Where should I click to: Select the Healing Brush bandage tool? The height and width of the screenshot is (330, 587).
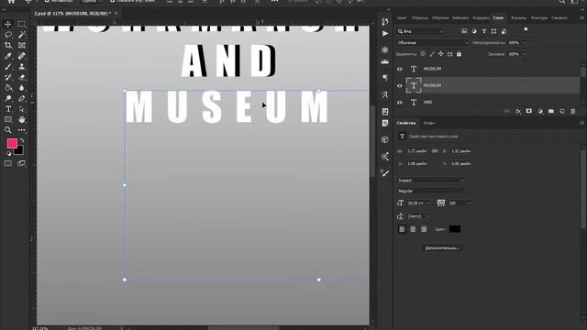tap(22, 56)
